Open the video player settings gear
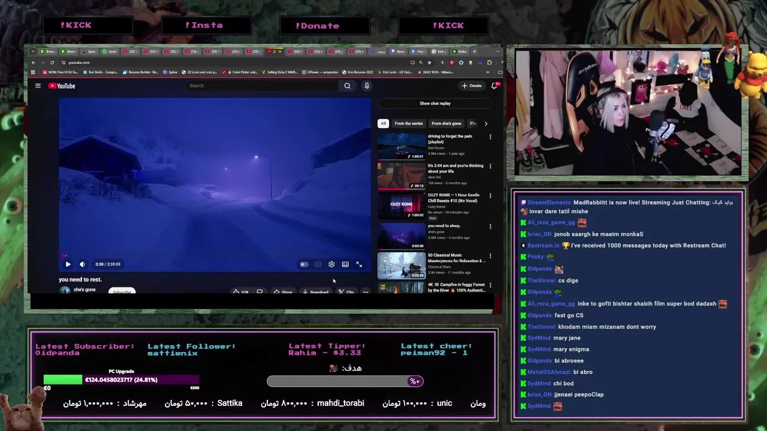This screenshot has height=431, width=767. 331,264
